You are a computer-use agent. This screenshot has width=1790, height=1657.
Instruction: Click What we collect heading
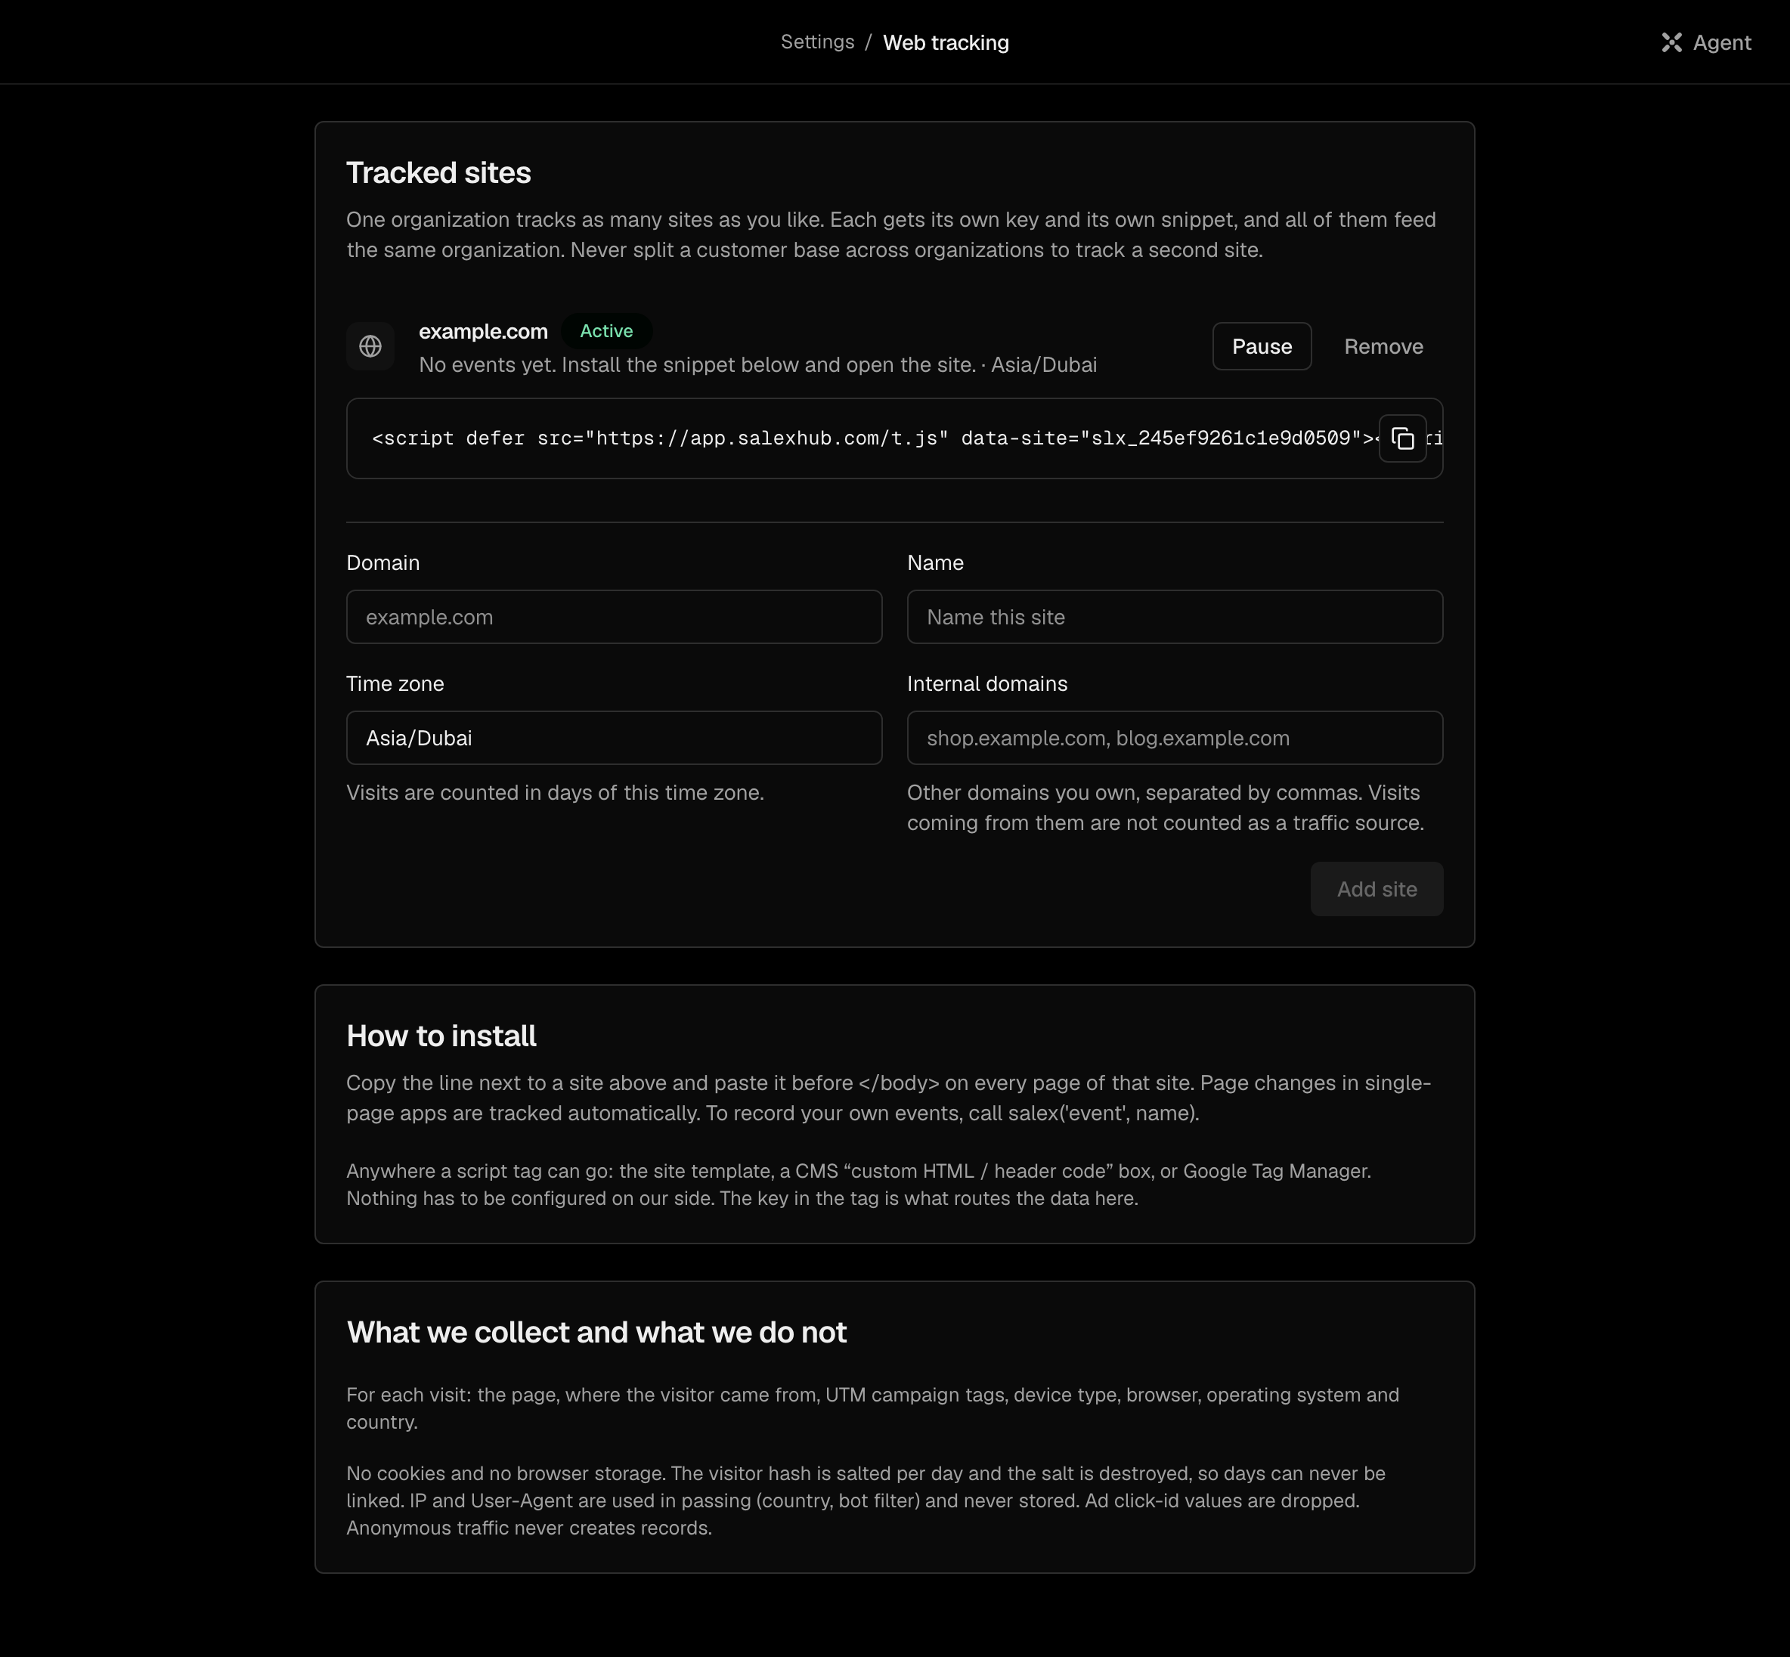pyautogui.click(x=596, y=1331)
